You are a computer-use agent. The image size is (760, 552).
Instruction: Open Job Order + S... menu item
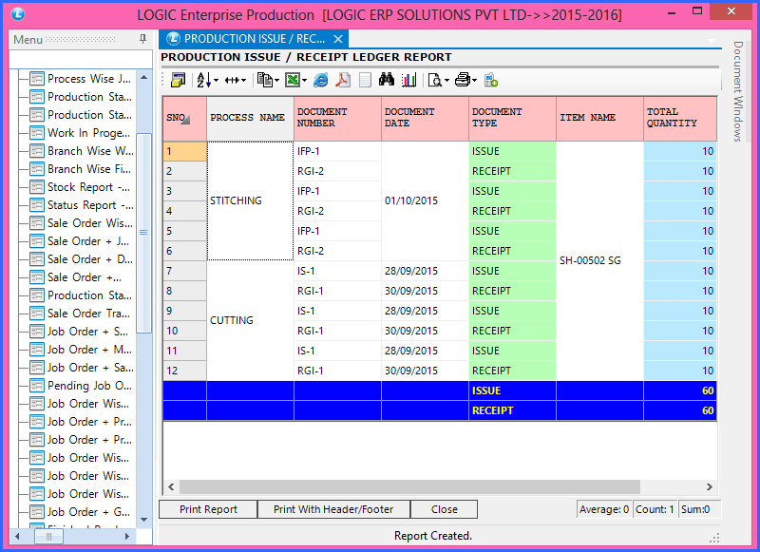point(79,332)
